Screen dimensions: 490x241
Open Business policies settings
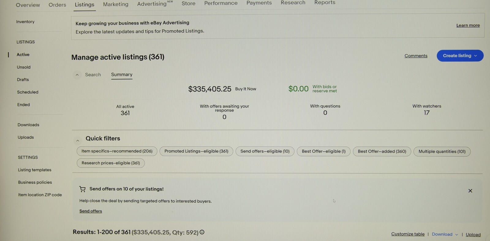[35, 182]
